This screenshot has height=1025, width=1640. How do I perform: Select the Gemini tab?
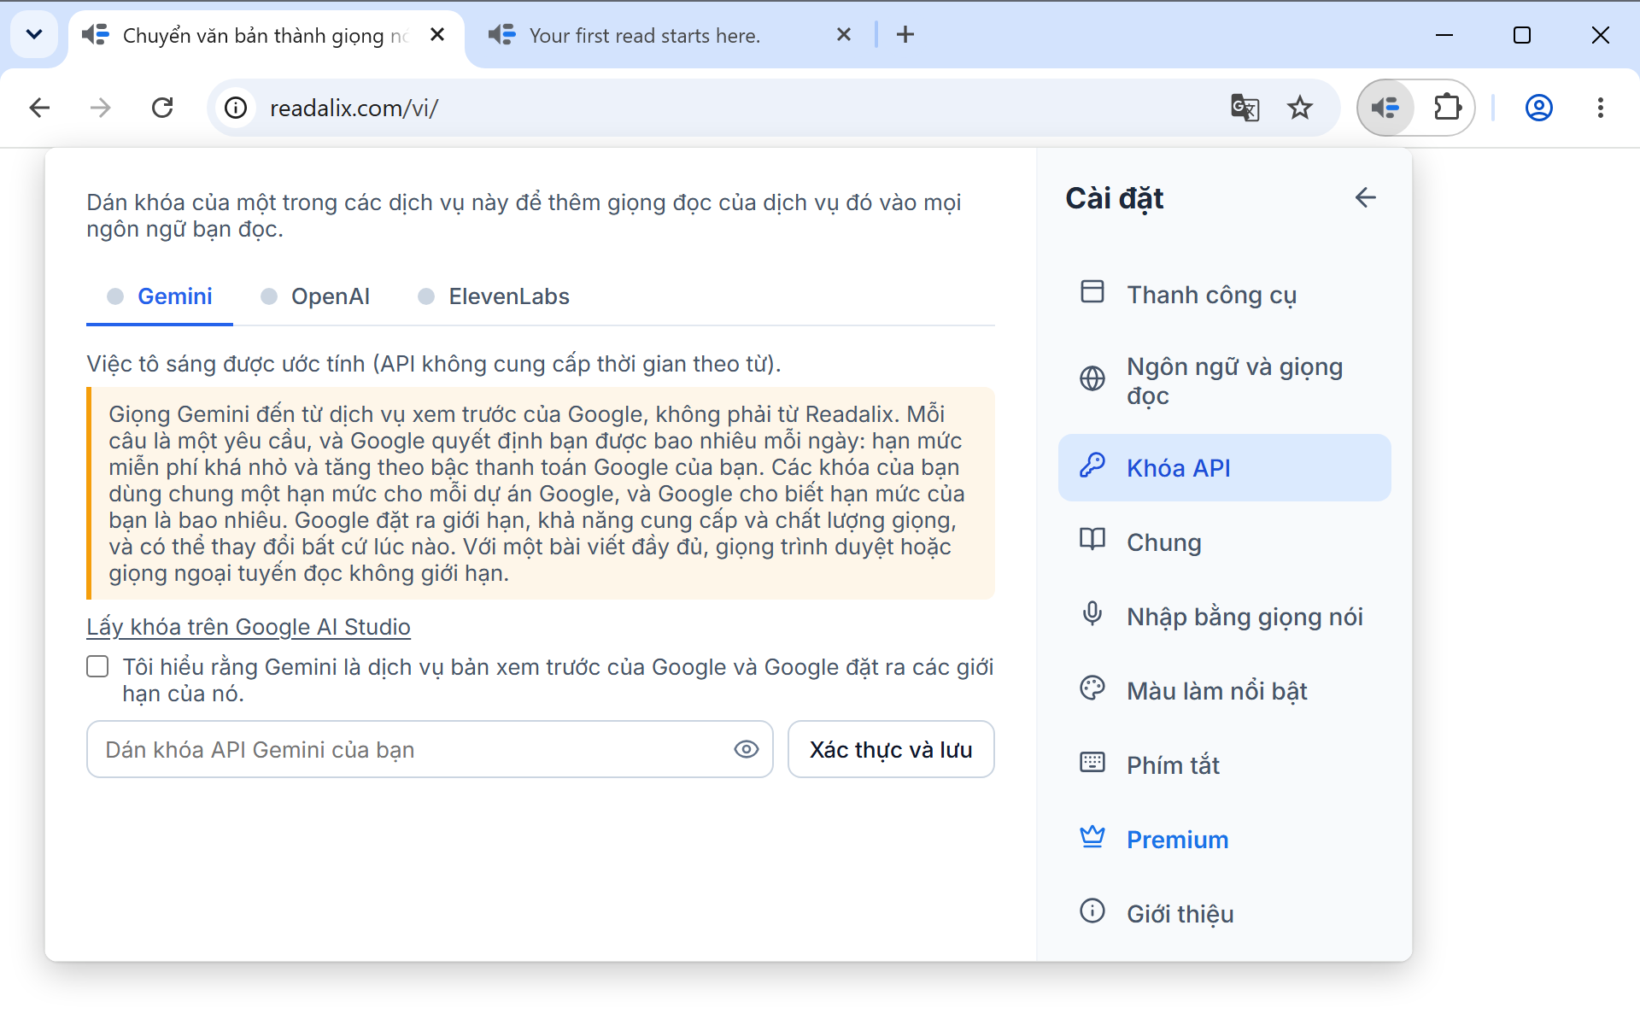[x=160, y=296]
